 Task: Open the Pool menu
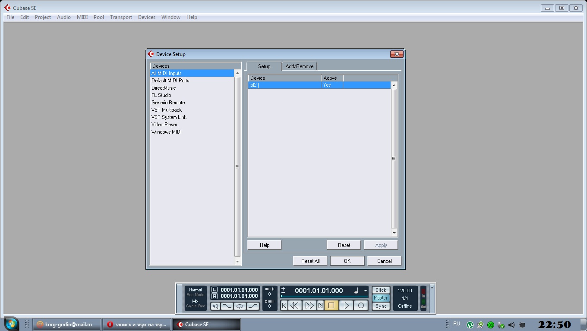click(99, 17)
